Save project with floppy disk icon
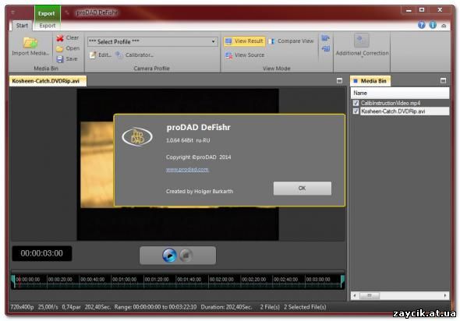The image size is (460, 321). point(60,59)
